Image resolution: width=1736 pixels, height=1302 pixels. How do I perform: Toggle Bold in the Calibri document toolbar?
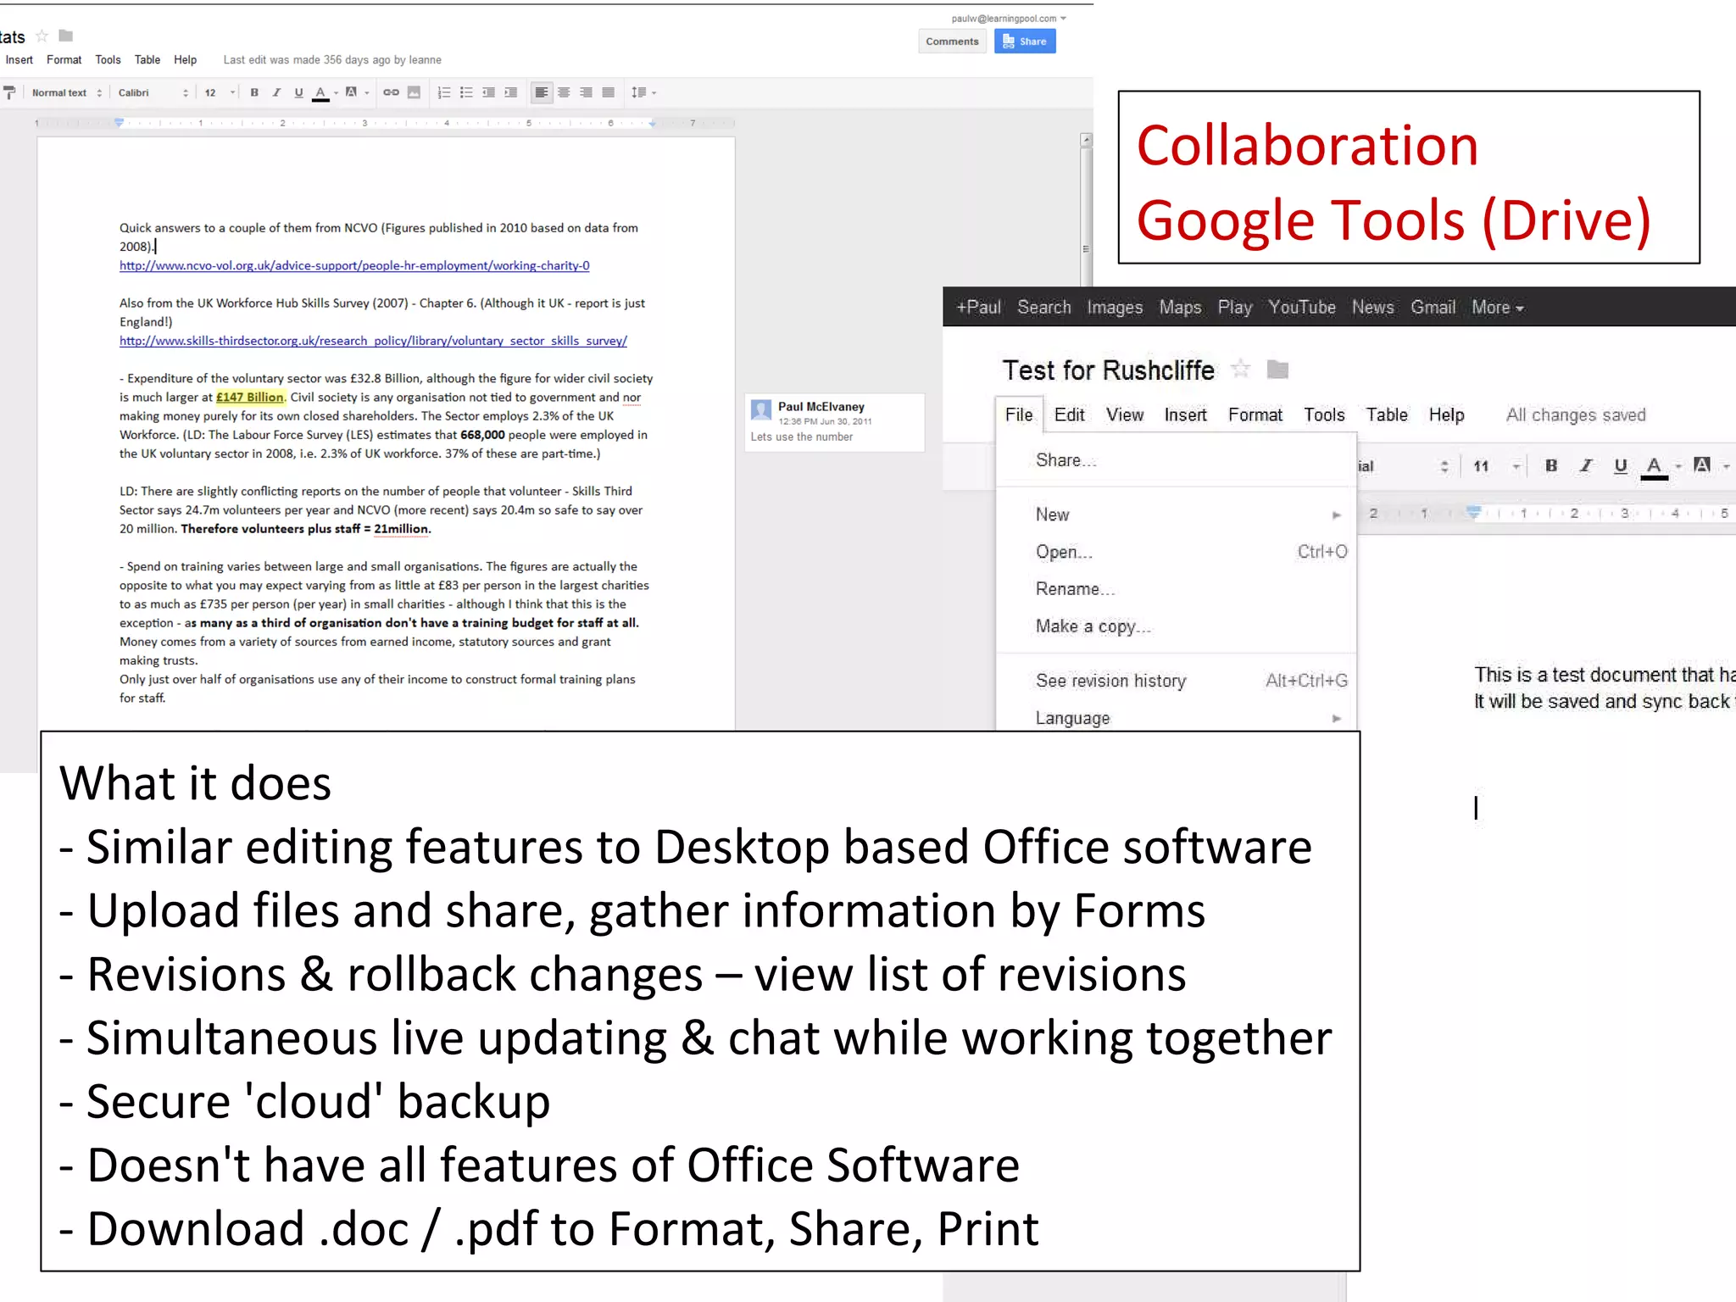tap(254, 92)
